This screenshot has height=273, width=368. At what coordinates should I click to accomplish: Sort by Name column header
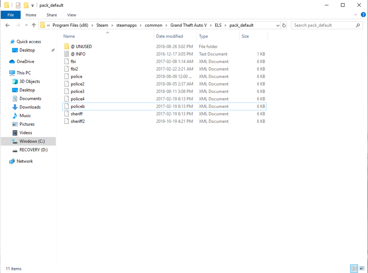(x=69, y=36)
